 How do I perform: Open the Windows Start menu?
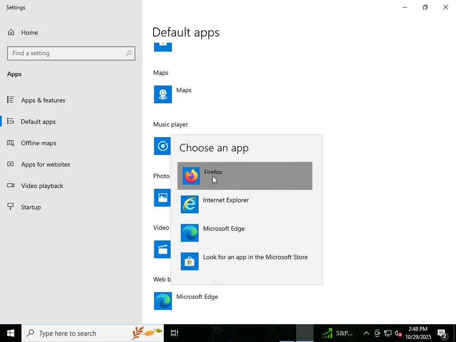[11, 333]
